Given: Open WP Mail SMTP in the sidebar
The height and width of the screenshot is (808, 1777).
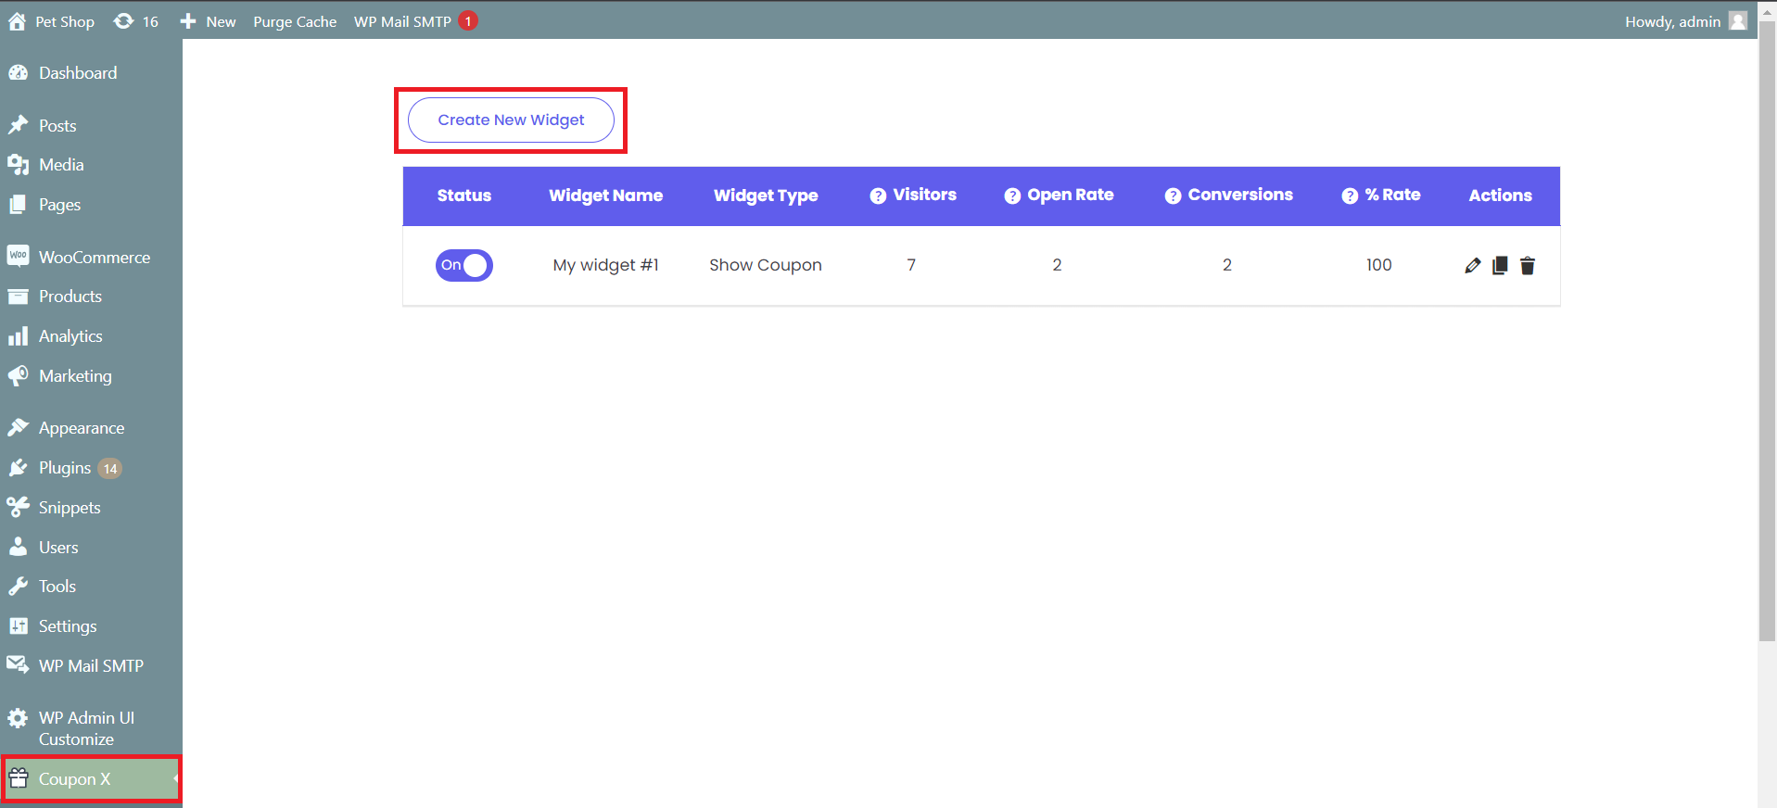Looking at the screenshot, I should pyautogui.click(x=91, y=666).
